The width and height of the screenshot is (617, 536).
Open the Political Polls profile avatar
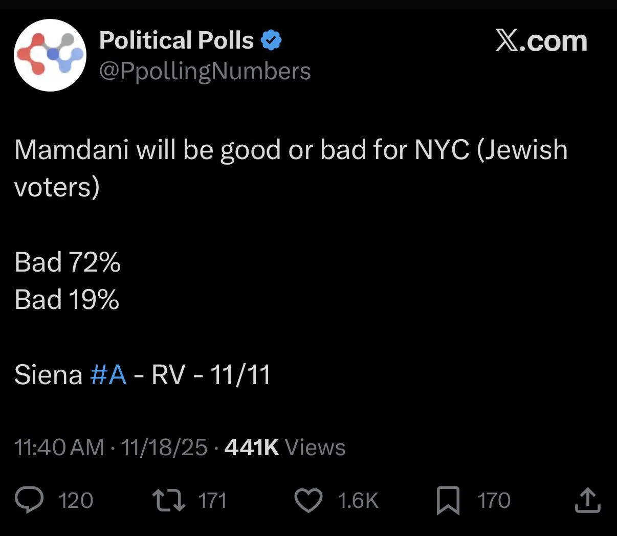50,55
